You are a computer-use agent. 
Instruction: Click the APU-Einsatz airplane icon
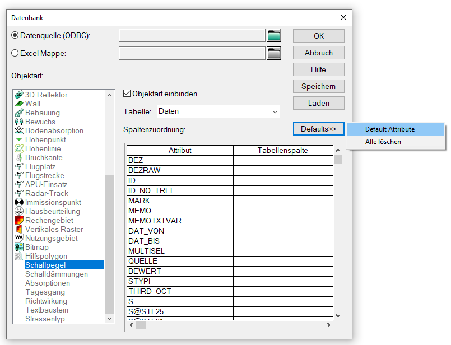tap(19, 184)
